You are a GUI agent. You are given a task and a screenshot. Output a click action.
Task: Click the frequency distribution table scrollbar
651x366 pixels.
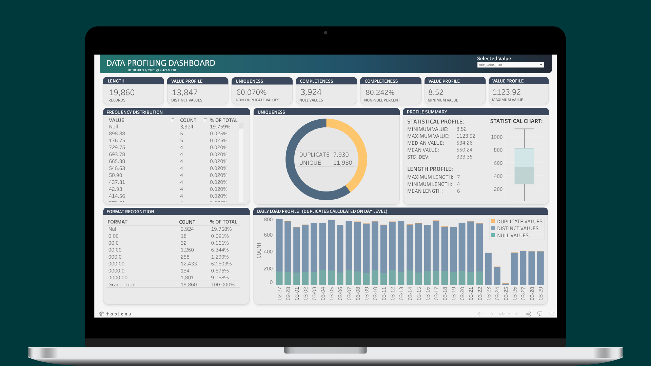[241, 163]
